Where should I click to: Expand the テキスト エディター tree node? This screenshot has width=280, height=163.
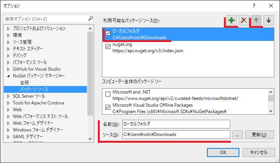(8, 49)
